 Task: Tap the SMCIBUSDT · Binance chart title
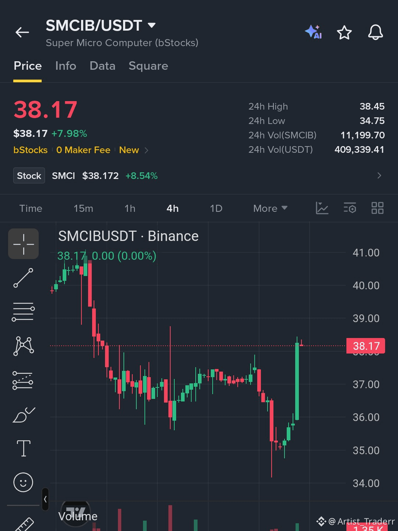[x=128, y=236]
